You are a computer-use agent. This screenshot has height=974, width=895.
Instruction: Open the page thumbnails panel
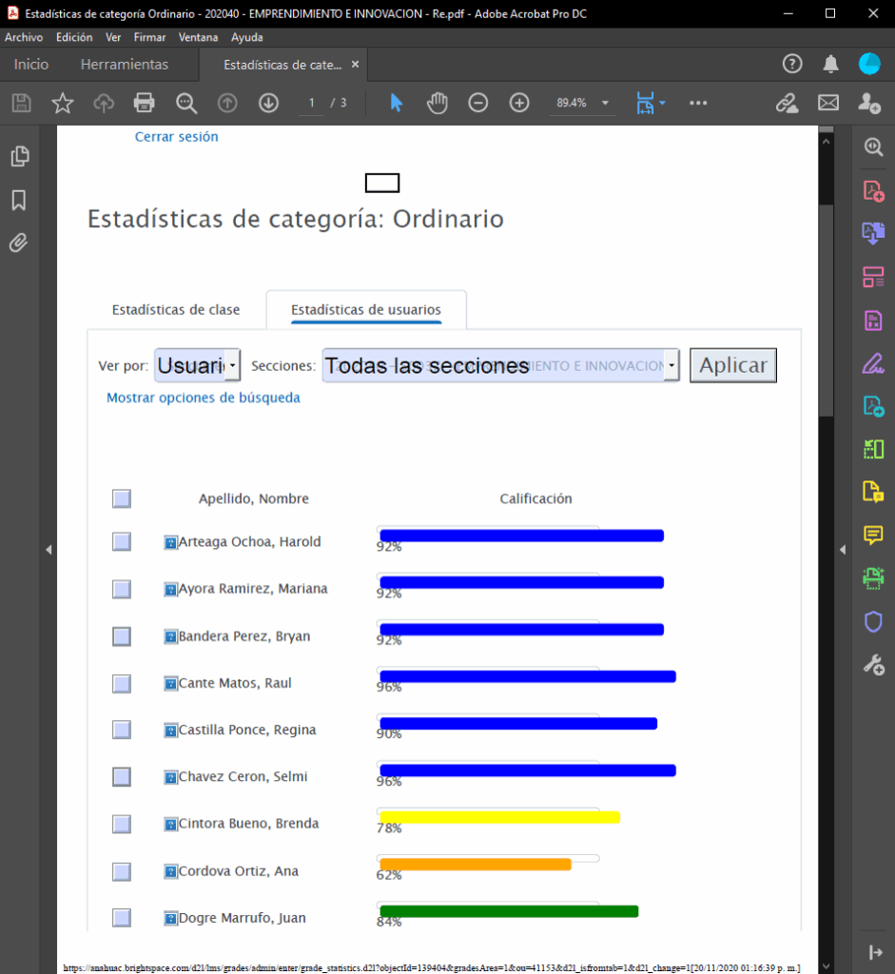click(19, 157)
